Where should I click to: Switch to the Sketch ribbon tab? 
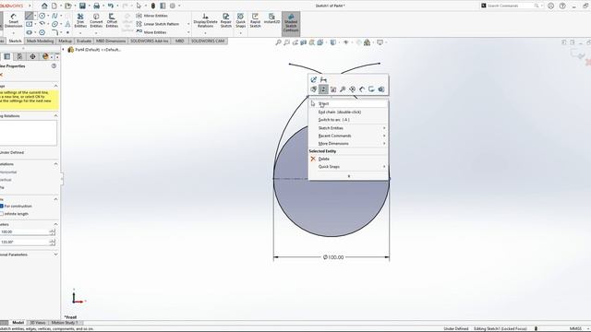[x=15, y=41]
